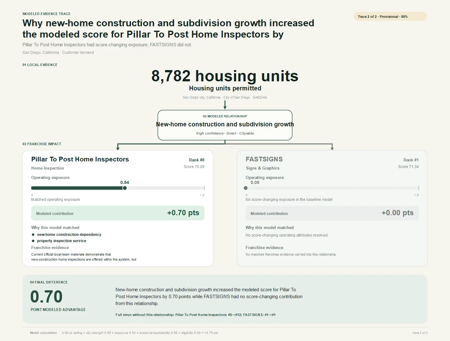The width and height of the screenshot is (450, 341).
Task: Select the "new home construction dependency" bullet
Action: (x=69, y=235)
